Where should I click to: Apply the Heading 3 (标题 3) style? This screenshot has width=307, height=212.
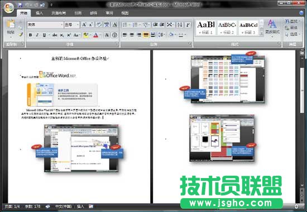(x=248, y=27)
